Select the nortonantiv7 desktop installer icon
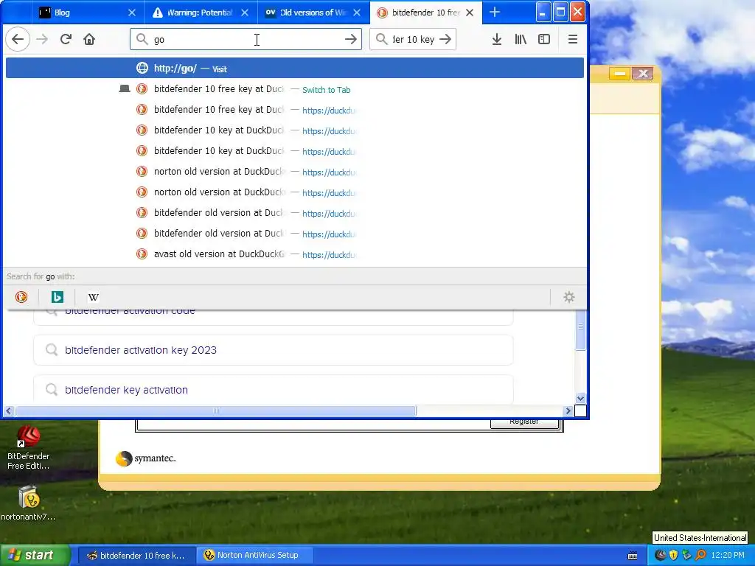Image resolution: width=755 pixels, height=566 pixels. pos(29,503)
